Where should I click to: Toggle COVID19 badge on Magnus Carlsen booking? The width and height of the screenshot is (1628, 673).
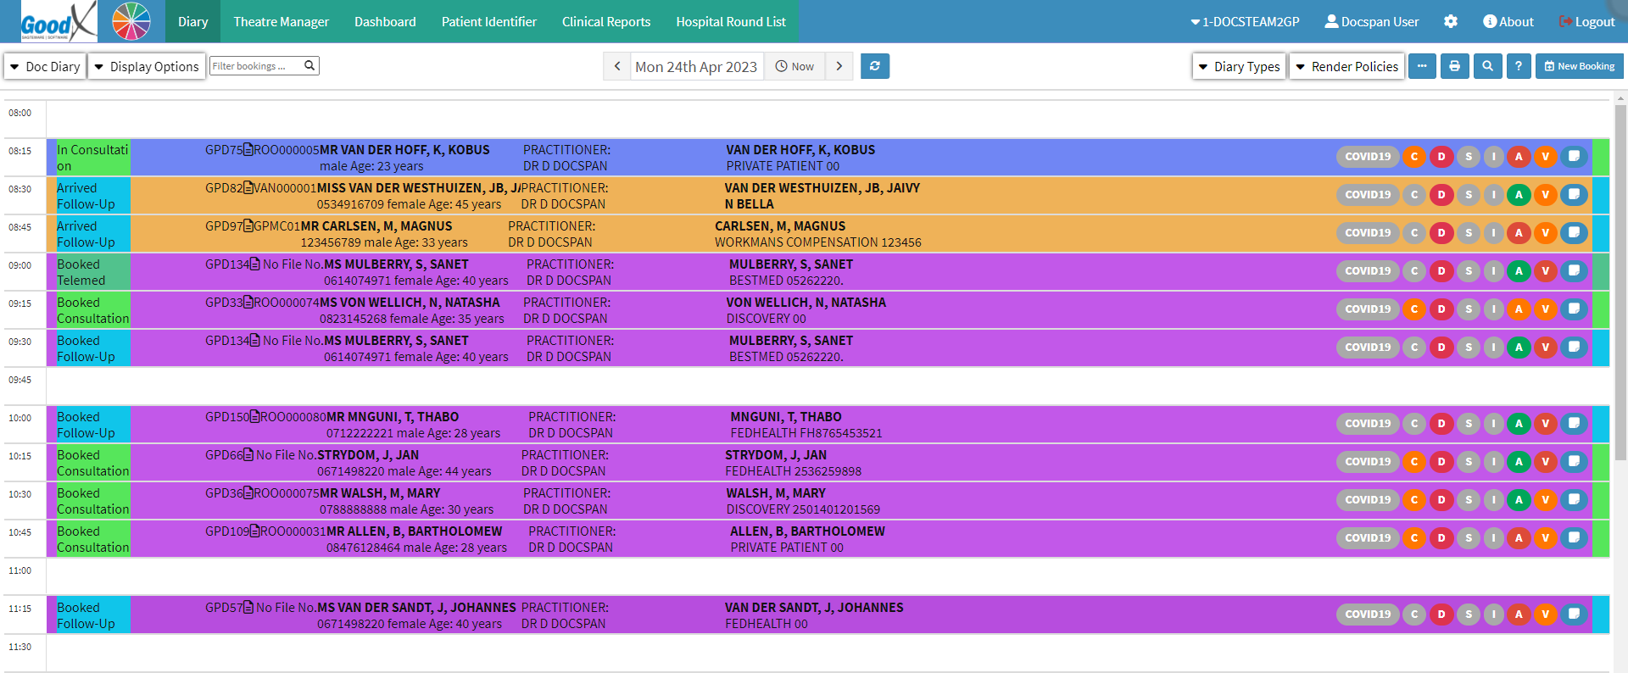click(x=1367, y=232)
